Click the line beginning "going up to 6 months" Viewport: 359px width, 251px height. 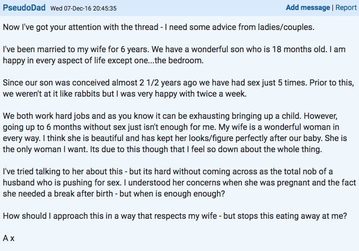click(171, 127)
